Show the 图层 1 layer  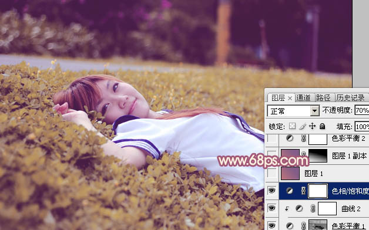pos(272,174)
